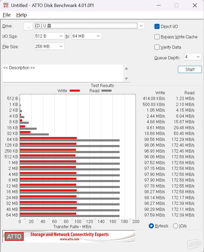Minimize the ATTO Disk Benchmark window

[159, 5]
